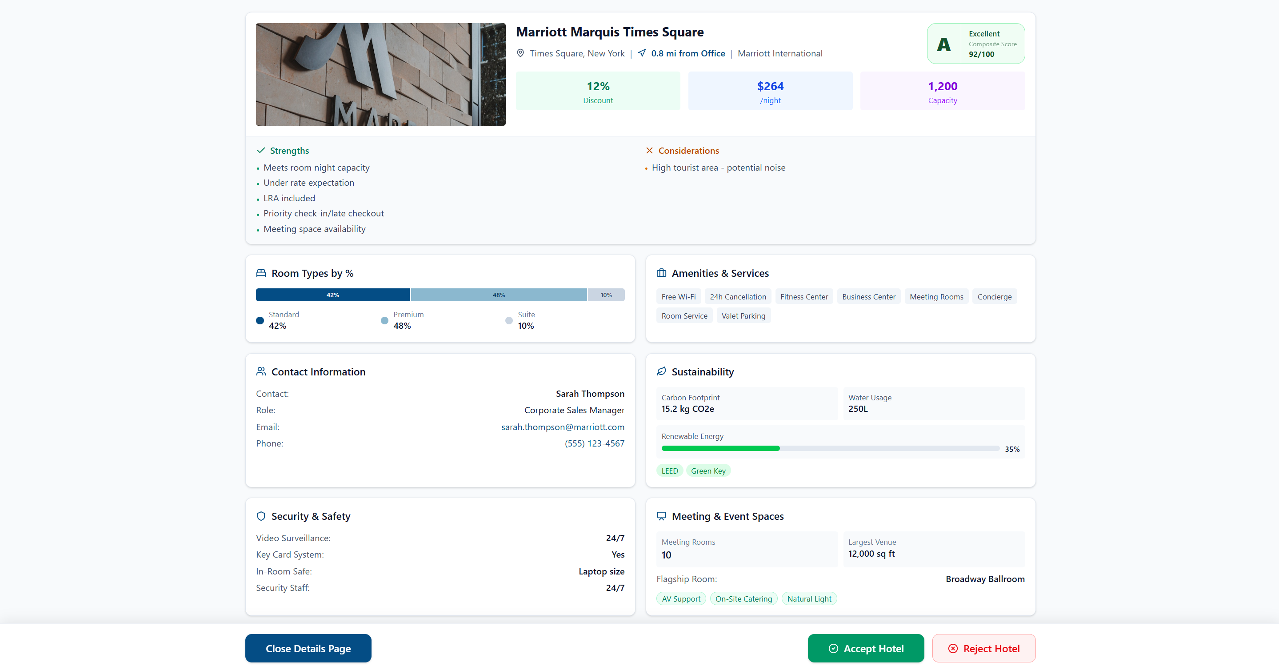Reject the hotel using Reject Hotel button
1279x670 pixels.
click(x=984, y=648)
